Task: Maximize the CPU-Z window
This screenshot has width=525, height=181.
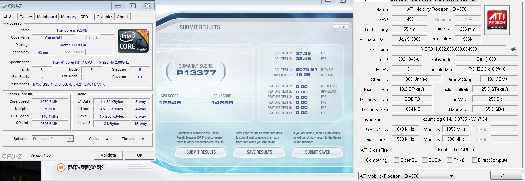Action: pos(133,6)
